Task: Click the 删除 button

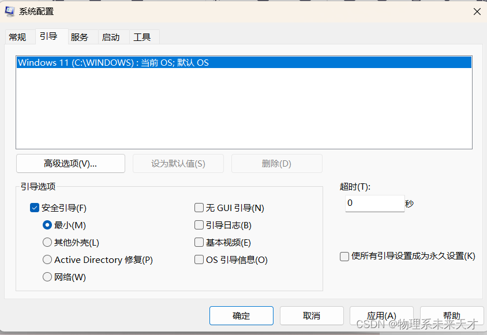Action: 276,163
